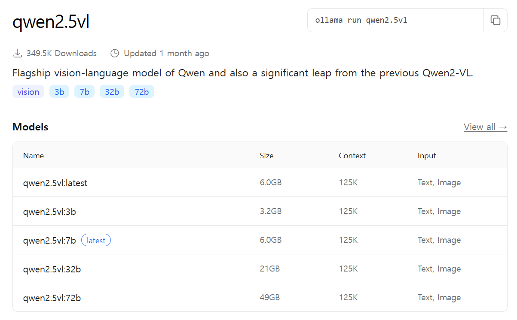Click the latest badge beside 7b

click(96, 241)
